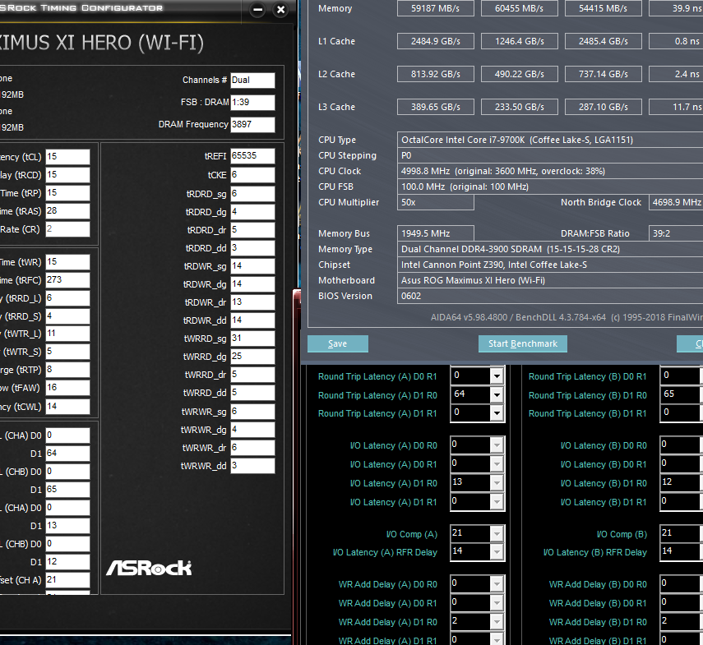Click the tREFI value field 65535

(252, 156)
